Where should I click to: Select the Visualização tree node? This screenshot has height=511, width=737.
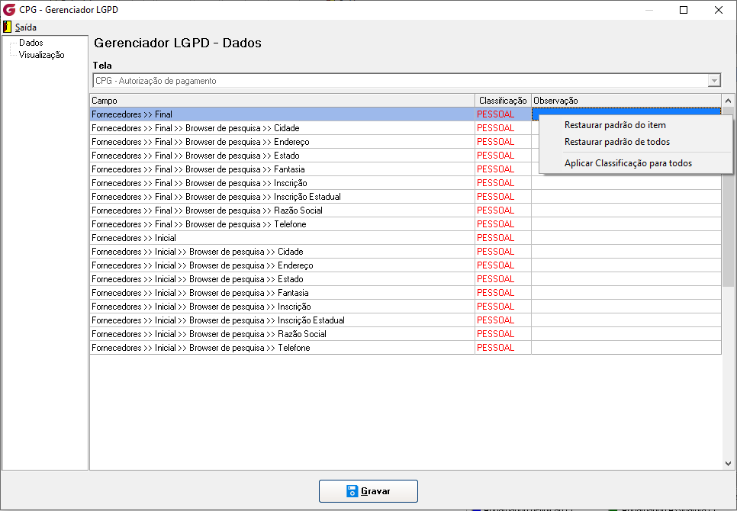41,55
